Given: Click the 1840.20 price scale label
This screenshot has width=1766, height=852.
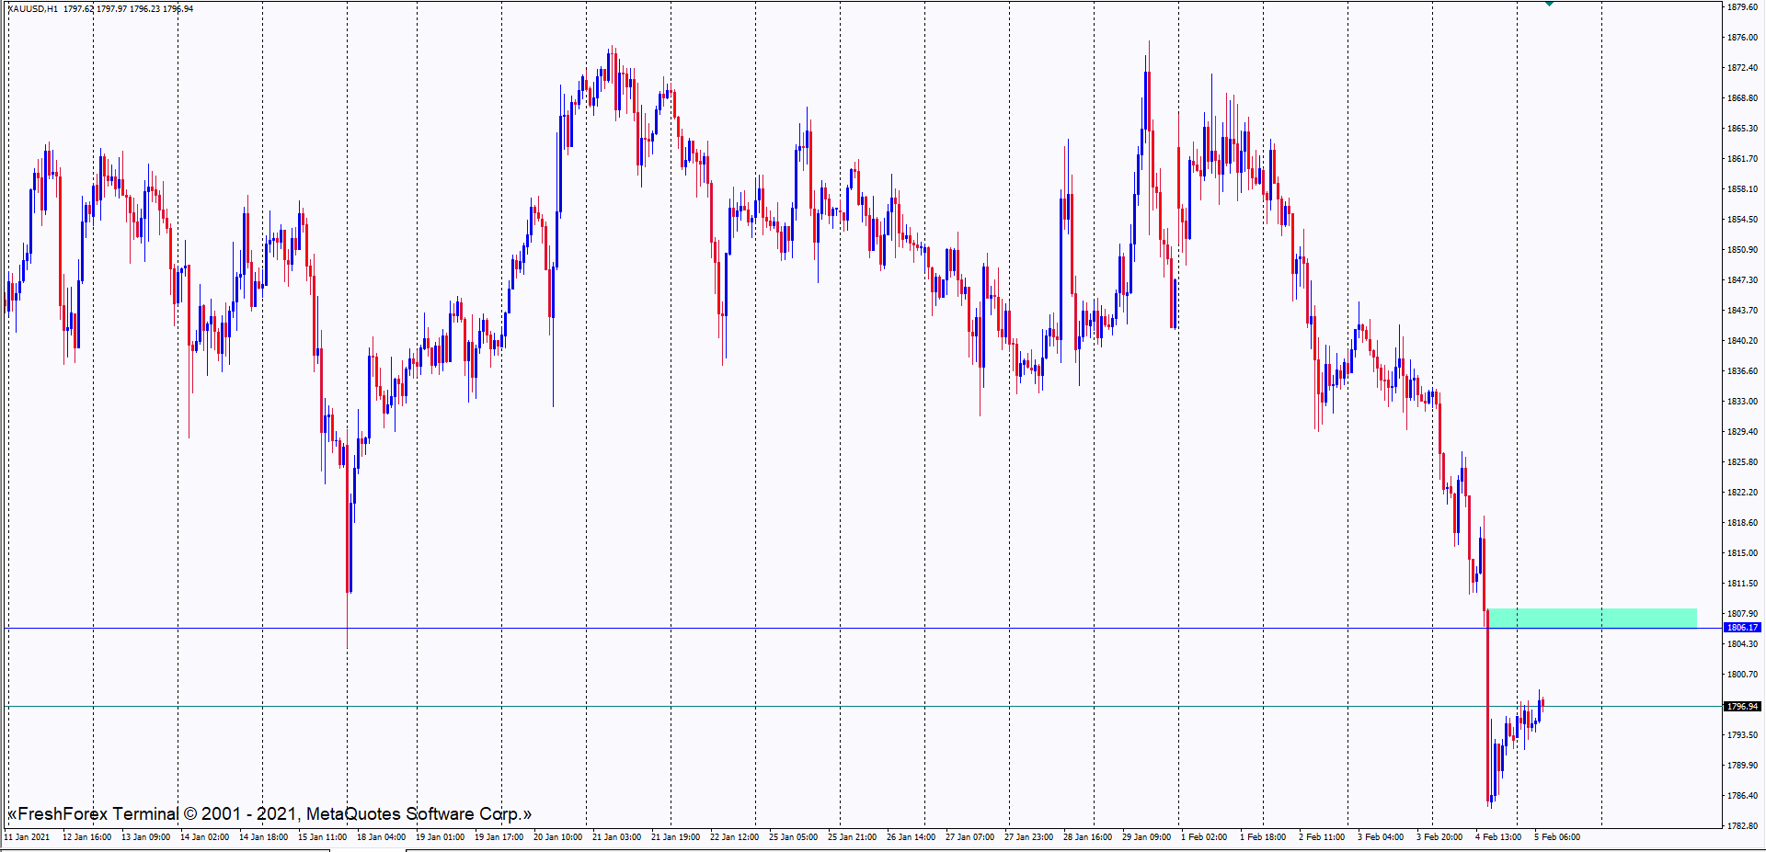Looking at the screenshot, I should [x=1742, y=341].
